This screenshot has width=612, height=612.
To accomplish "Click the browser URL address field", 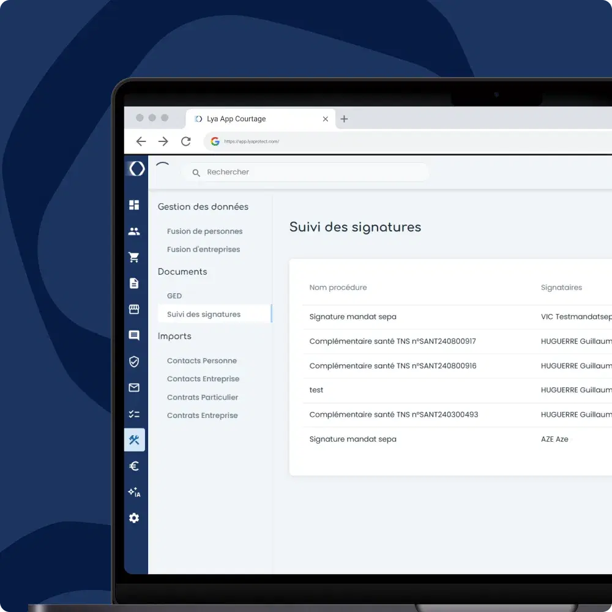I will [x=408, y=141].
